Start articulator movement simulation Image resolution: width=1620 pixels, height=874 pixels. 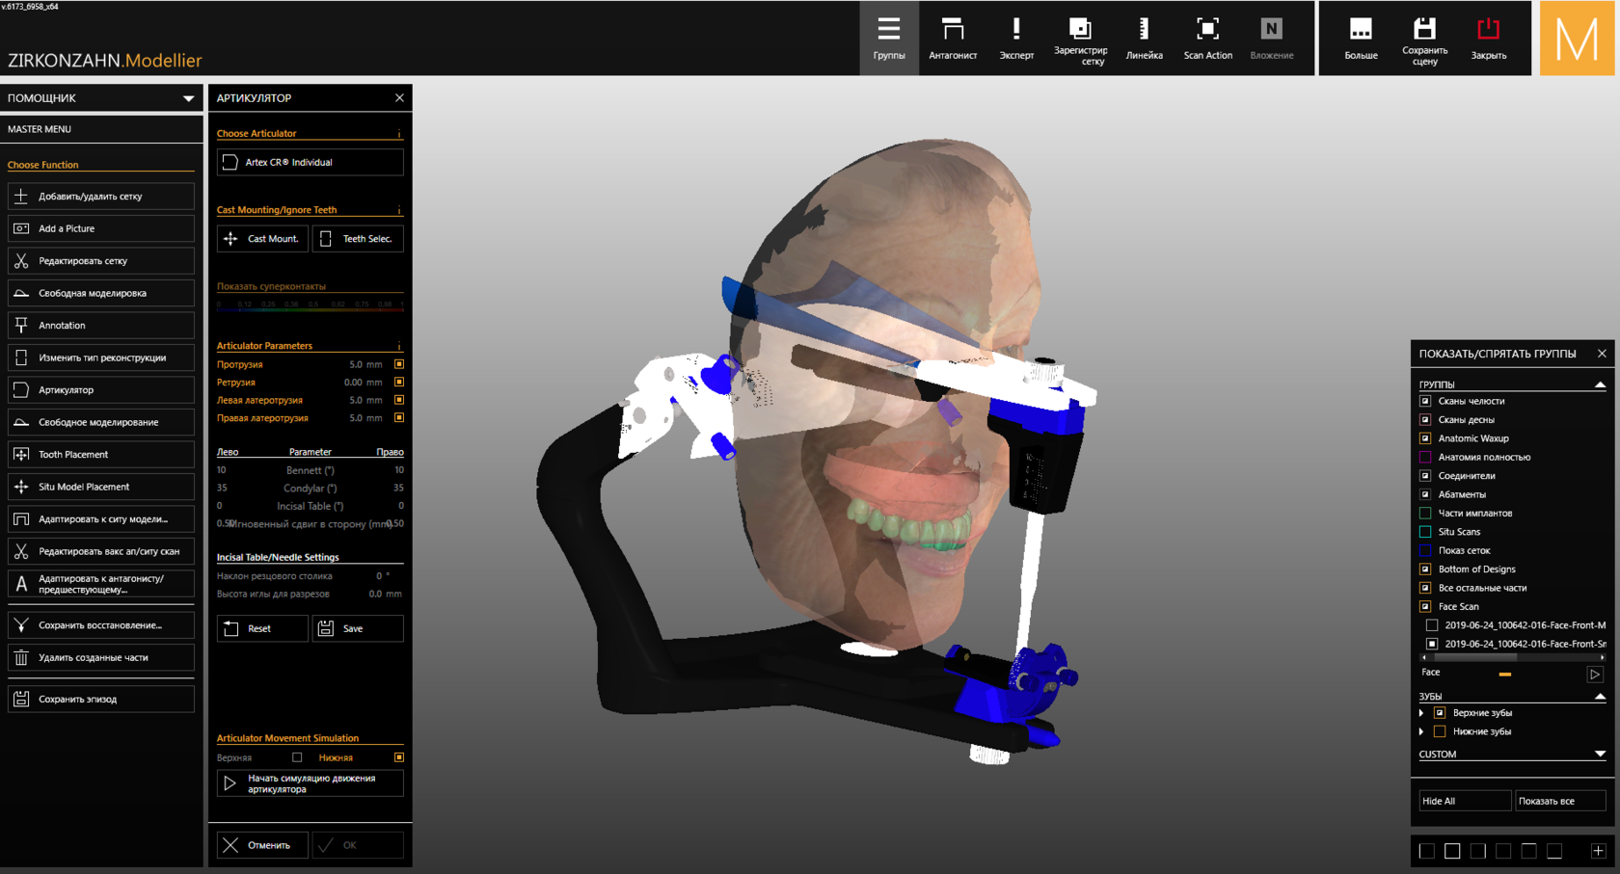point(310,783)
